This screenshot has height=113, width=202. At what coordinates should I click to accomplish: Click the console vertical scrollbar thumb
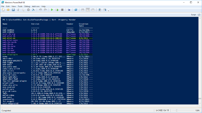200,98
